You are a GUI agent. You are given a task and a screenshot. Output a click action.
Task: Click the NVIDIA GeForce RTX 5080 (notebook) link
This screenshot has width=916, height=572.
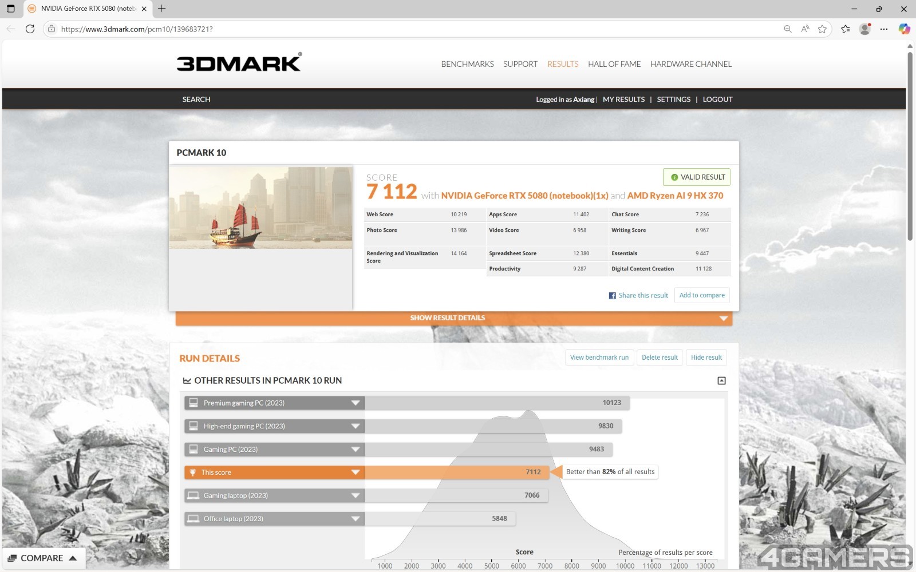pyautogui.click(x=524, y=196)
